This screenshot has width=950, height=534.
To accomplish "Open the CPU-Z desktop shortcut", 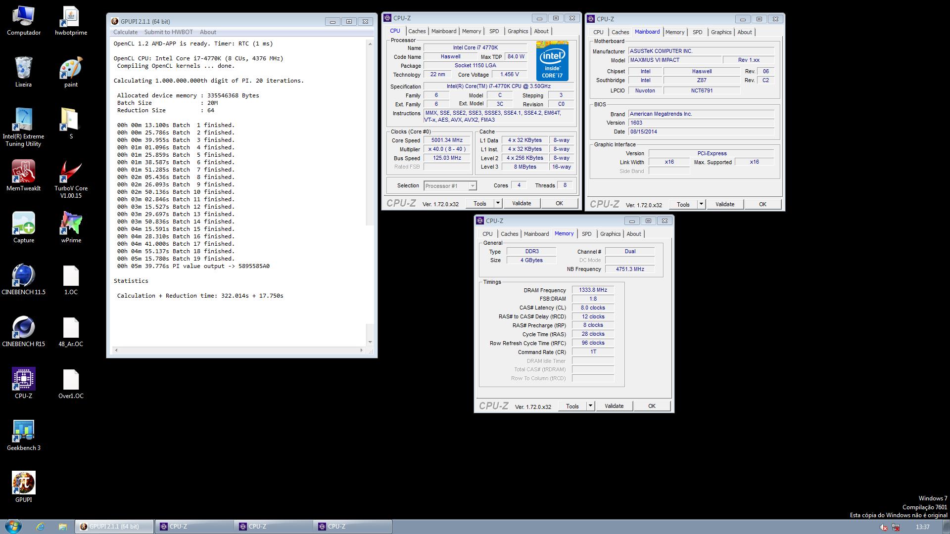I will point(23,384).
